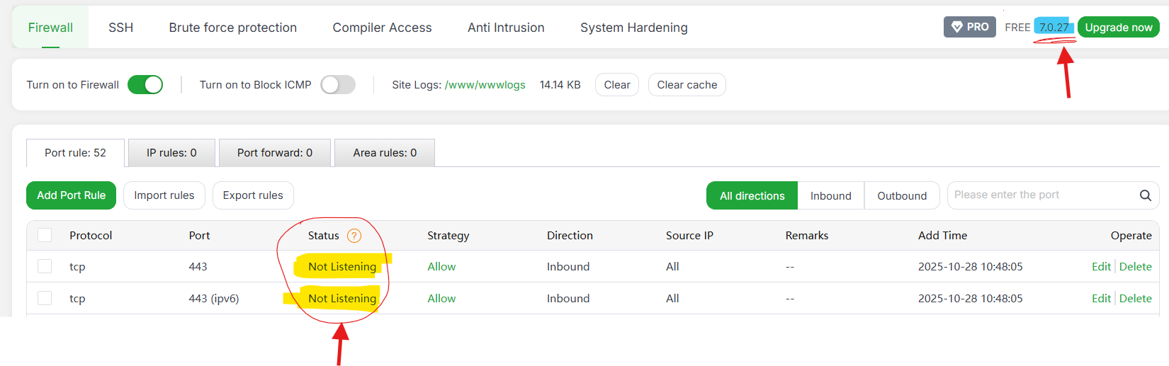
Task: Open the IP rules tab
Action: click(x=171, y=153)
